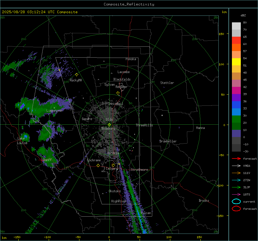The height and width of the screenshot is (241, 258).
Task: Click the yellow diamond marker beside RockyMH
Action: tap(77, 75)
